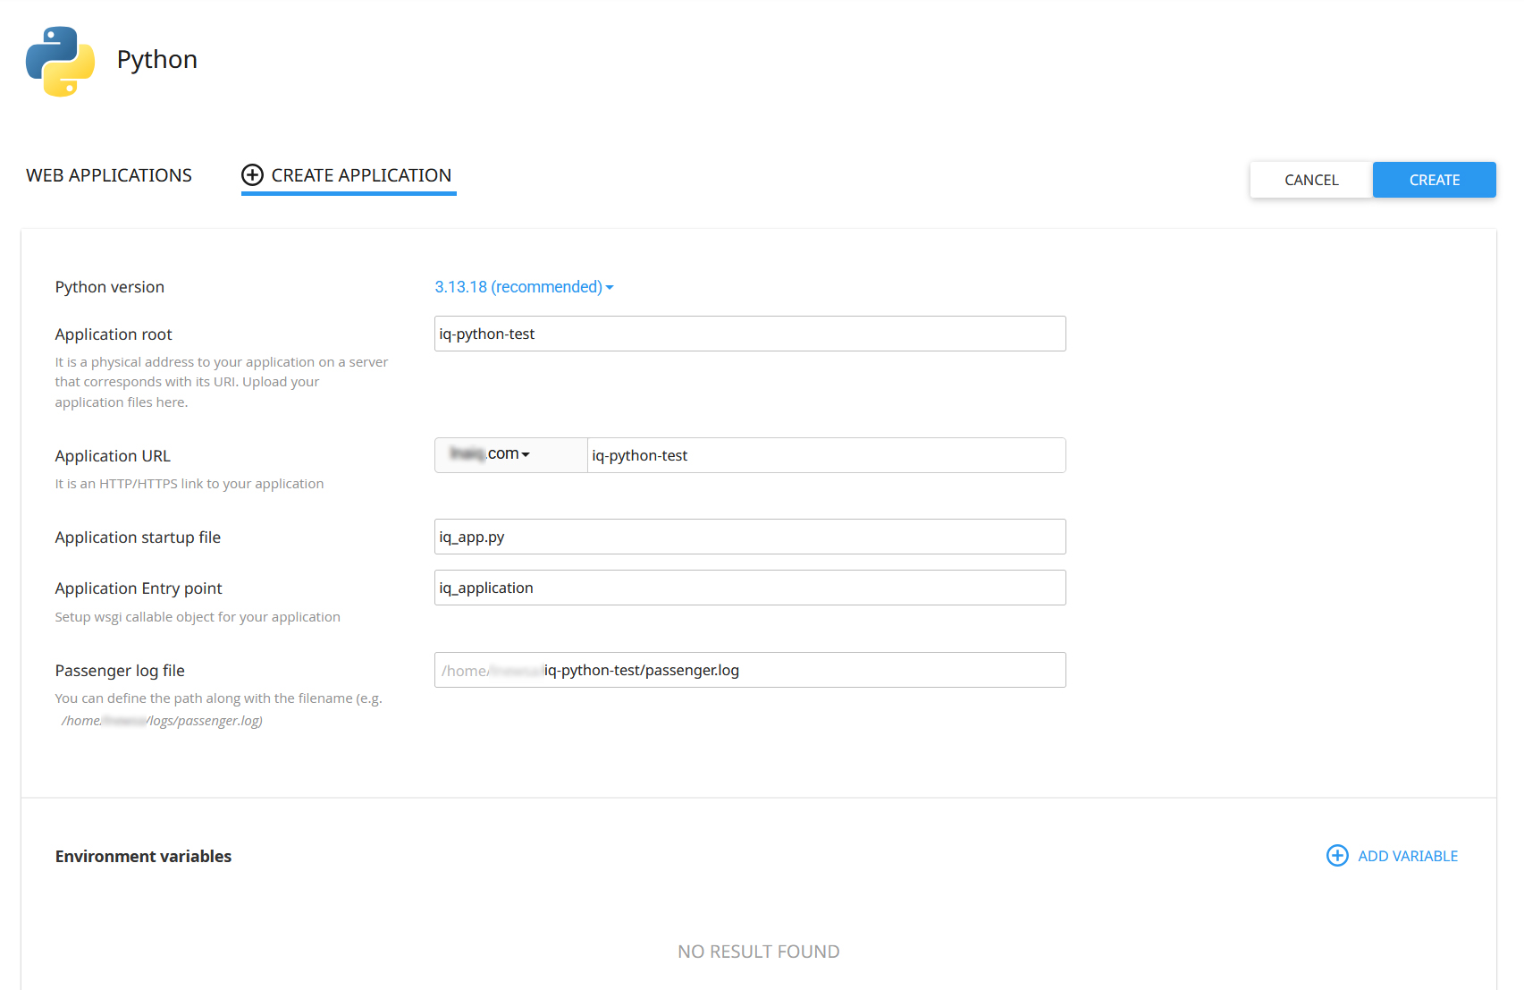Switch to the Web Applications tab

click(109, 175)
